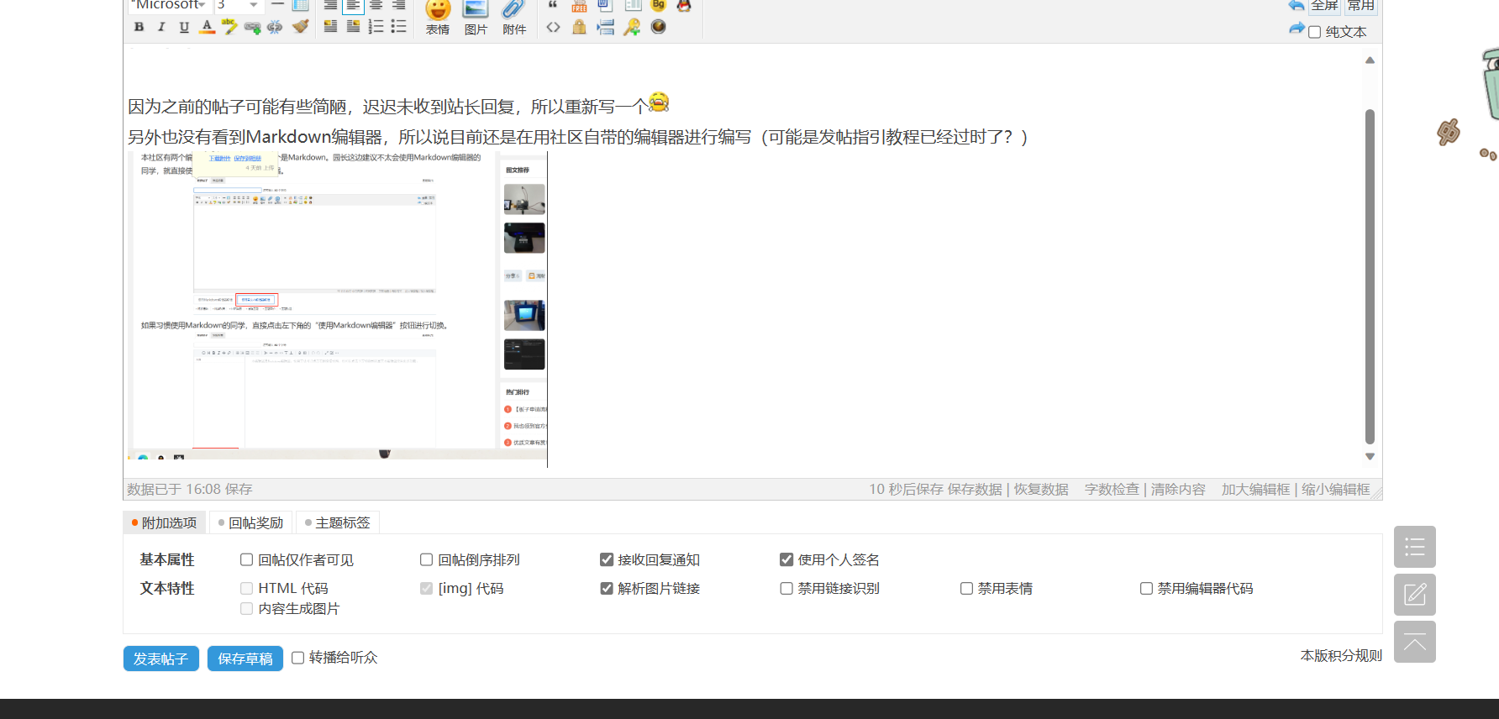The width and height of the screenshot is (1499, 719).
Task: Click the 恢复数据 link
Action: click(x=1041, y=489)
